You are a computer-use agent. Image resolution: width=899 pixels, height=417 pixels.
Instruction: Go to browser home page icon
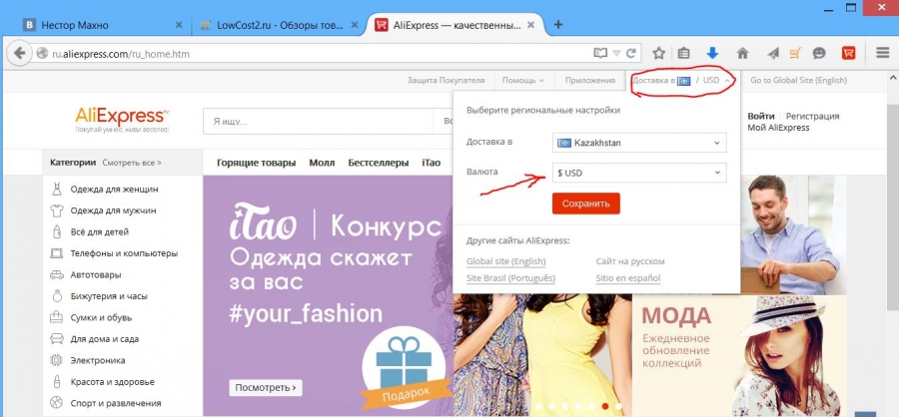tap(742, 53)
